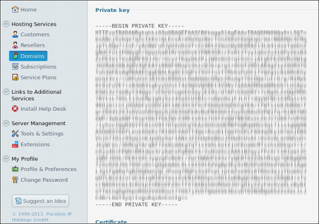The height and width of the screenshot is (224, 319).
Task: Click the Extensions red block icon
Action: pyautogui.click(x=15, y=144)
